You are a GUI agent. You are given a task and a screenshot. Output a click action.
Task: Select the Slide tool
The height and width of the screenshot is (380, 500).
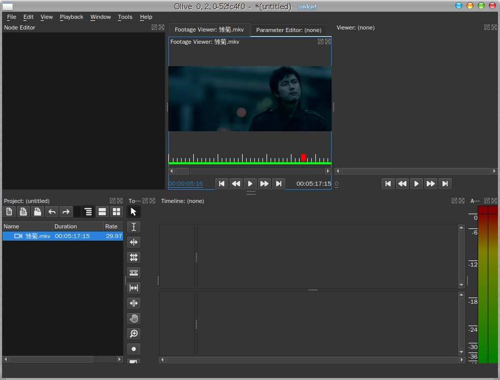click(x=134, y=303)
